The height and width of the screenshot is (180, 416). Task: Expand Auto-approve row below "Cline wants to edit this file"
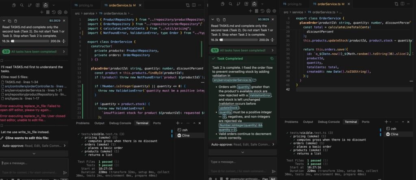point(34,145)
